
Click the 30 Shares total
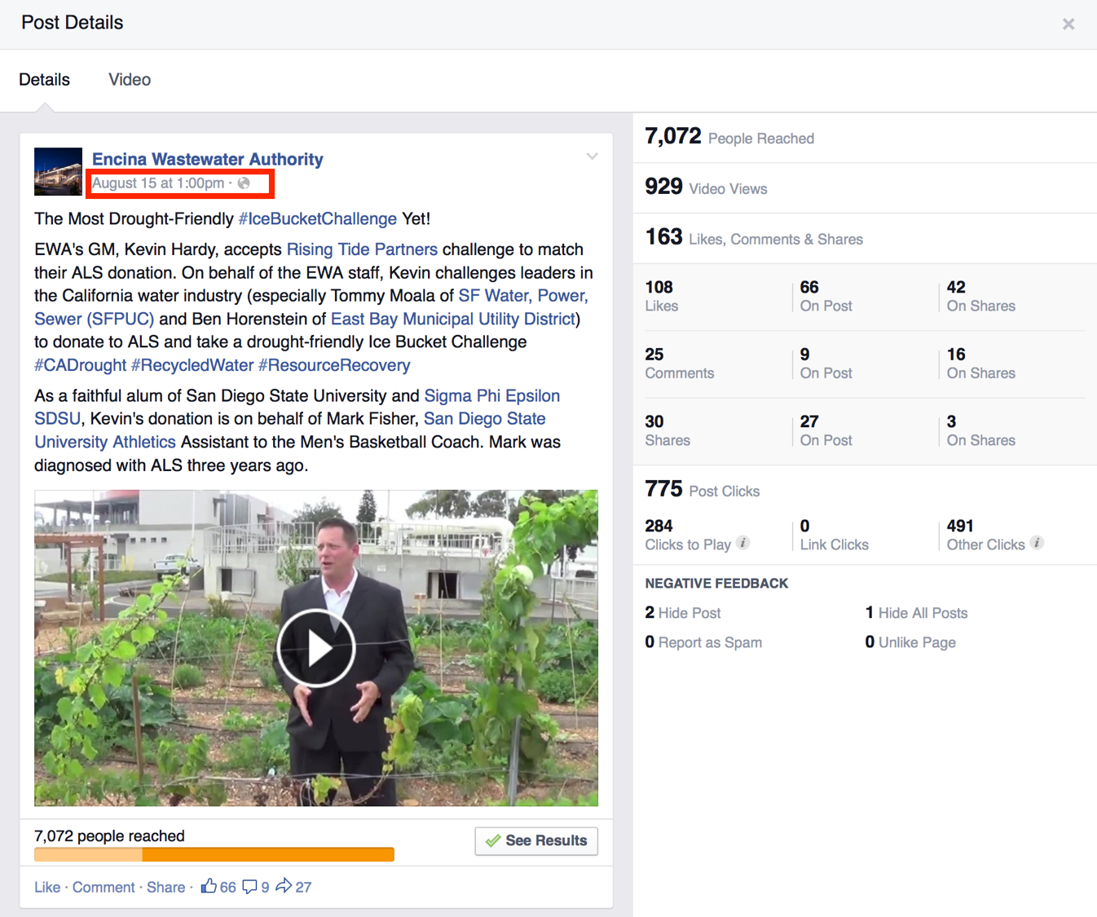click(x=667, y=430)
